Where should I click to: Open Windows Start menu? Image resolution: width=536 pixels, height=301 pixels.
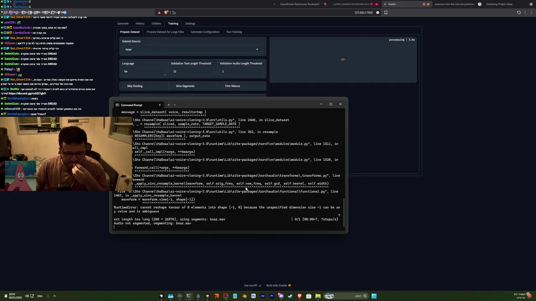[374, 296]
